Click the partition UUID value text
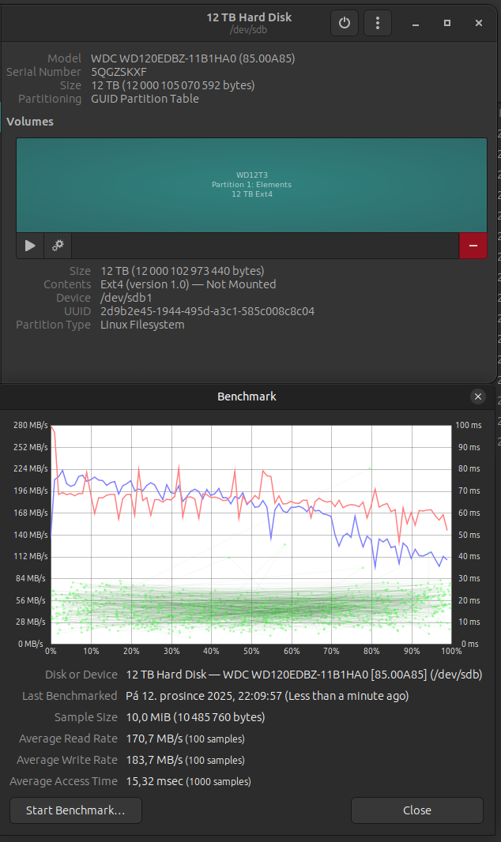501x842 pixels. (207, 311)
